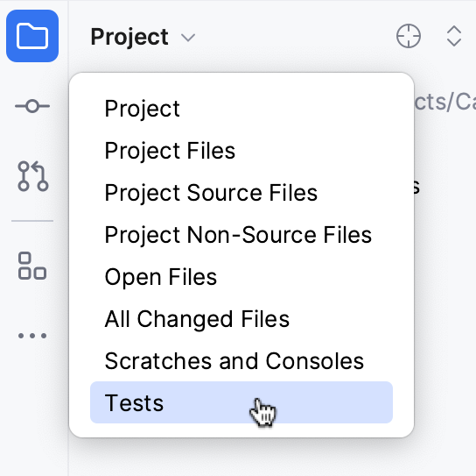Select the highlighted Tests entry

pos(241,402)
